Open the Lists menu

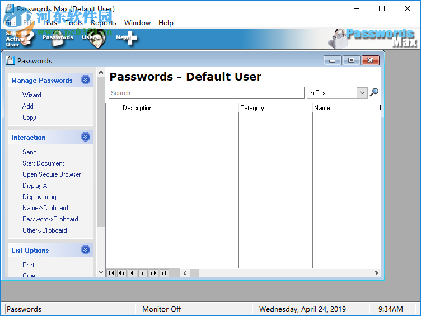click(x=50, y=23)
